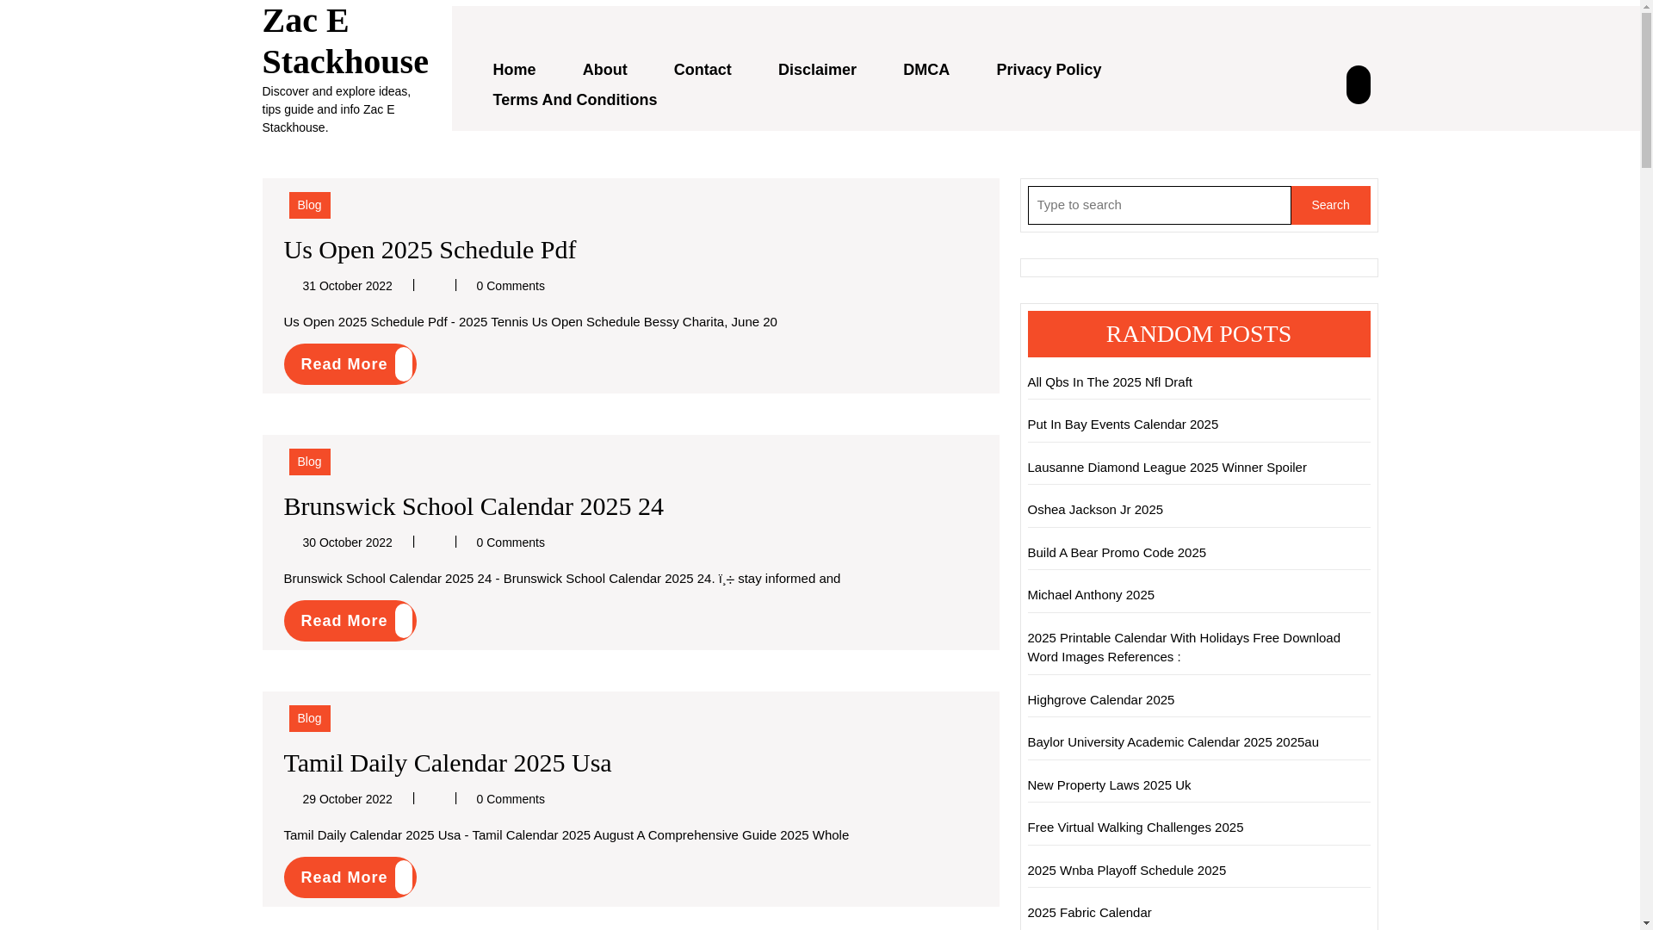Open Brunswick School Calendar 2025 24 title
This screenshot has width=1653, height=930.
pos(474,505)
